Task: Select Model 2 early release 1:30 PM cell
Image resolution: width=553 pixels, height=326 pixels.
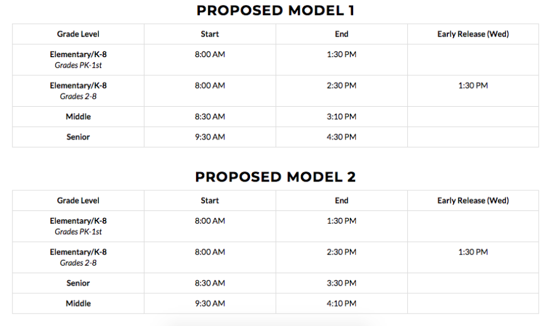Action: tap(473, 252)
